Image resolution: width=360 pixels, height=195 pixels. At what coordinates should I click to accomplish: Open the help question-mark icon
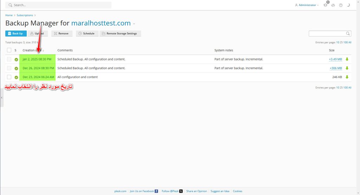click(x=341, y=5)
